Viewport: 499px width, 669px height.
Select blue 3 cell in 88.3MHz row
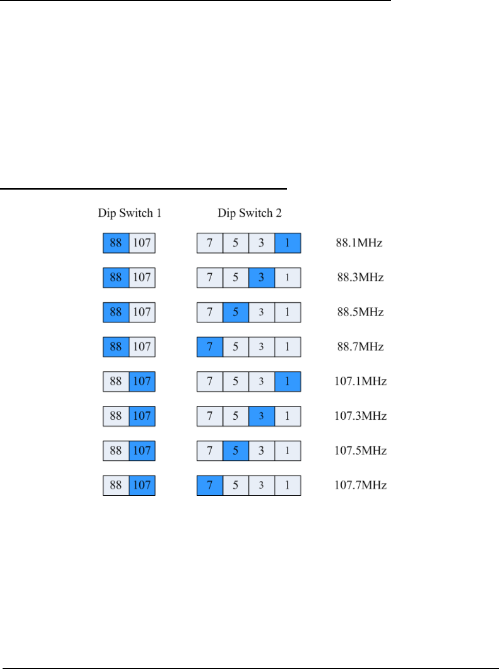(x=262, y=277)
